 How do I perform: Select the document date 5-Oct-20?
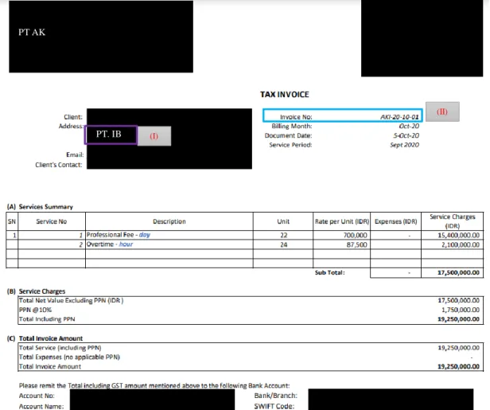tap(406, 135)
